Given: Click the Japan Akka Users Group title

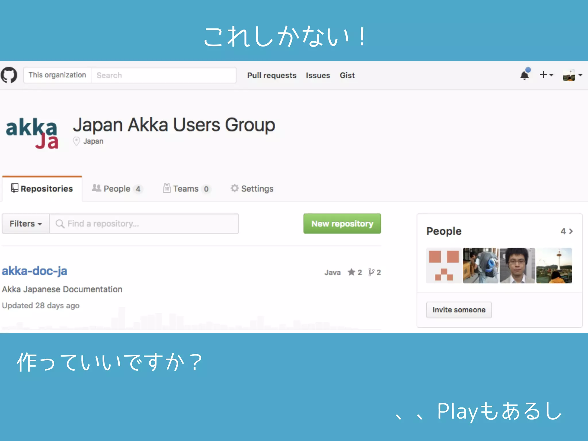Looking at the screenshot, I should point(174,125).
